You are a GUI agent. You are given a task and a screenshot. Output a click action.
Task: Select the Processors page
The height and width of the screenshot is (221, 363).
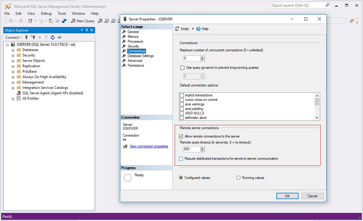(135, 41)
